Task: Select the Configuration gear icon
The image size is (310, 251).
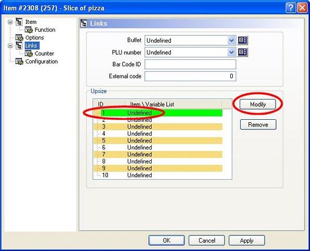Action: [19, 61]
